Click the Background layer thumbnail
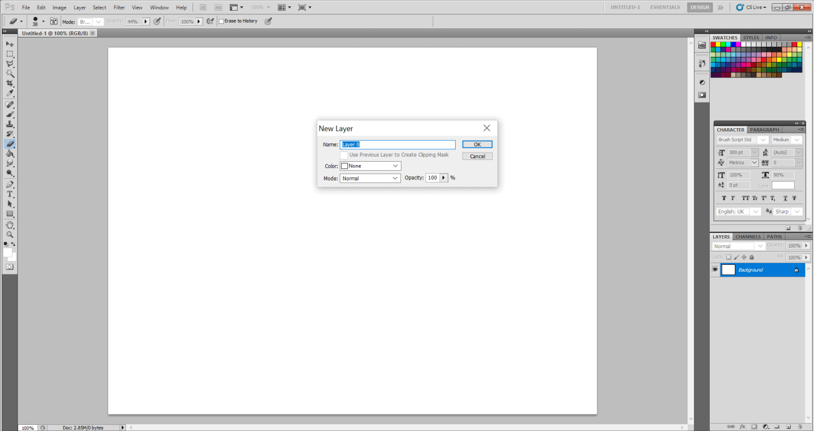 click(x=729, y=270)
